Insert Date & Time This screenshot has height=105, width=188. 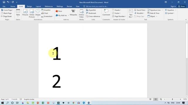pos(153,13)
